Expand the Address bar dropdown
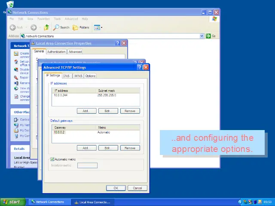 (x=202, y=36)
